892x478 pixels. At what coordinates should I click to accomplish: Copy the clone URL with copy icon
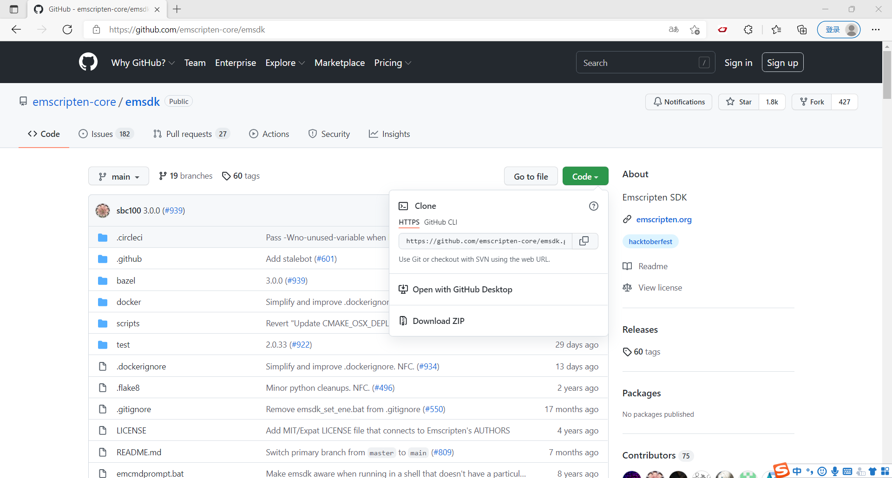click(584, 241)
